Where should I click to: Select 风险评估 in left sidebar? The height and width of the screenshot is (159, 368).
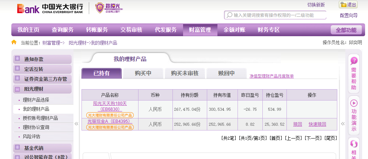point(31,136)
